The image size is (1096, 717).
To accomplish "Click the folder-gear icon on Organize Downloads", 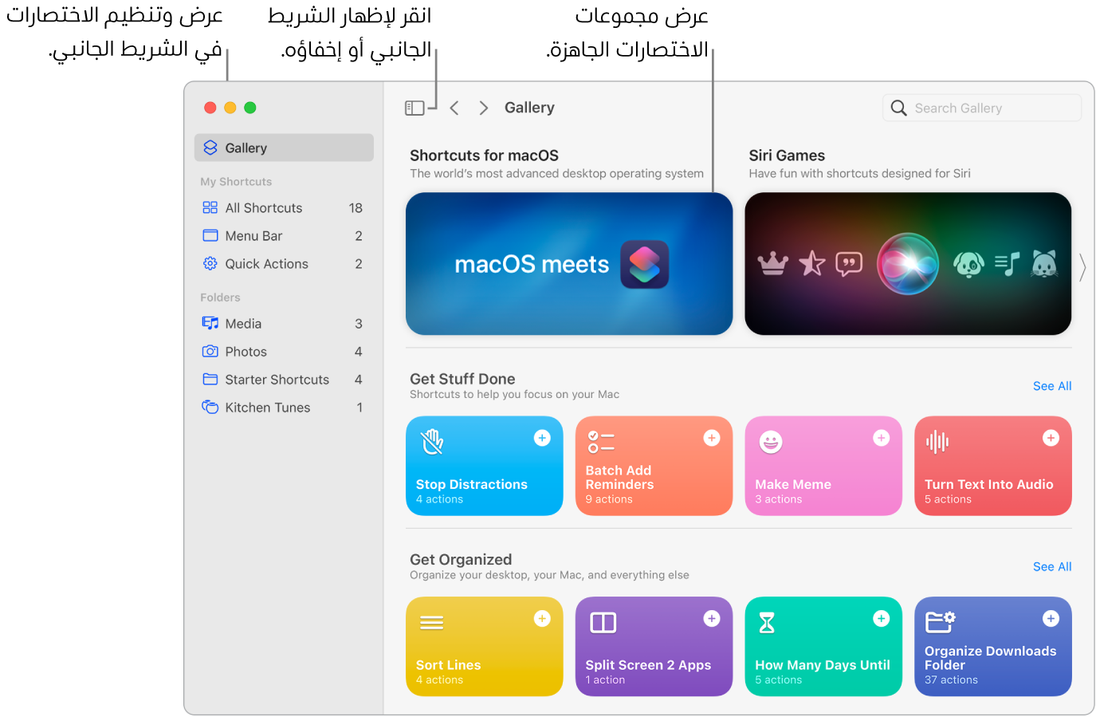I will (941, 621).
